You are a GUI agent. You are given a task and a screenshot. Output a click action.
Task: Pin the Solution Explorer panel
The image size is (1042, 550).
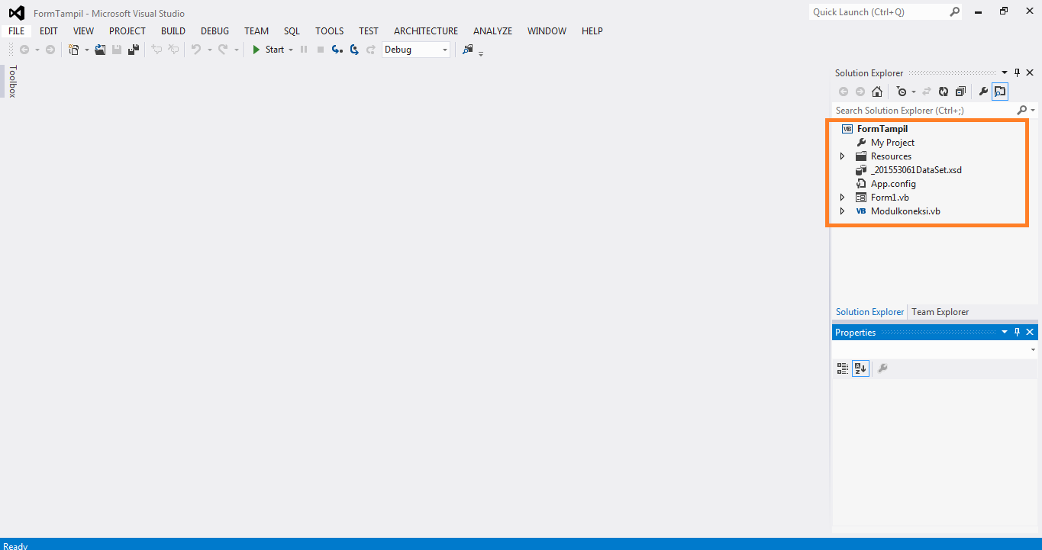(x=1017, y=72)
